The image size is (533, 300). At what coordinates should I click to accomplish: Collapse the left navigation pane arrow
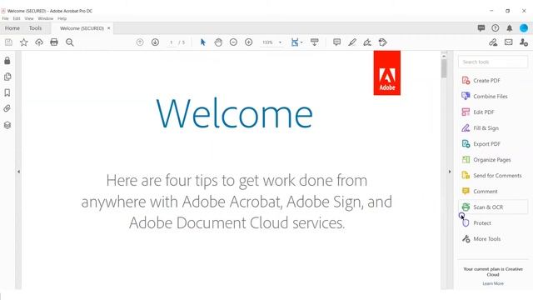(x=18, y=172)
